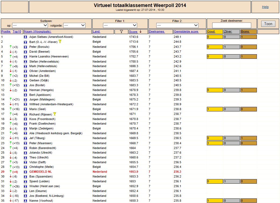This screenshot has height=203, width=280.
Task: Open the 'volgorde' sort order dropdown
Action: (74, 25)
